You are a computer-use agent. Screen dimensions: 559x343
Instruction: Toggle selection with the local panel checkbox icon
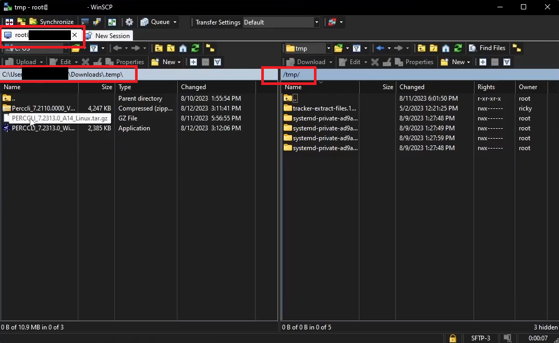(193, 62)
